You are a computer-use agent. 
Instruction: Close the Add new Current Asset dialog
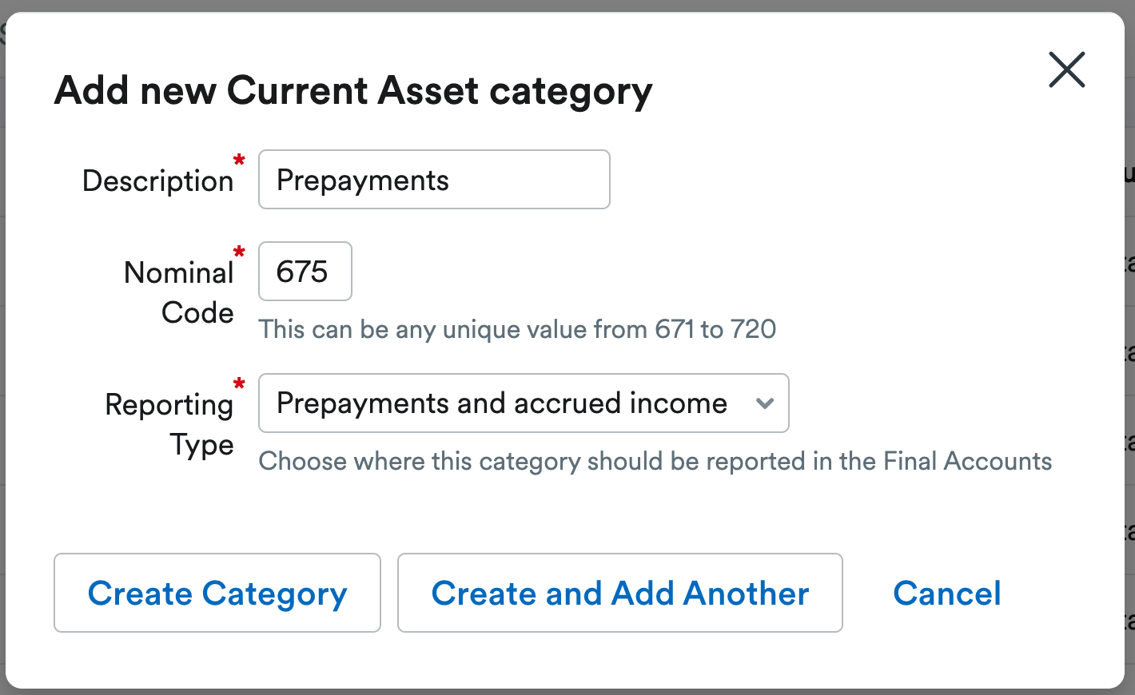pos(1066,69)
